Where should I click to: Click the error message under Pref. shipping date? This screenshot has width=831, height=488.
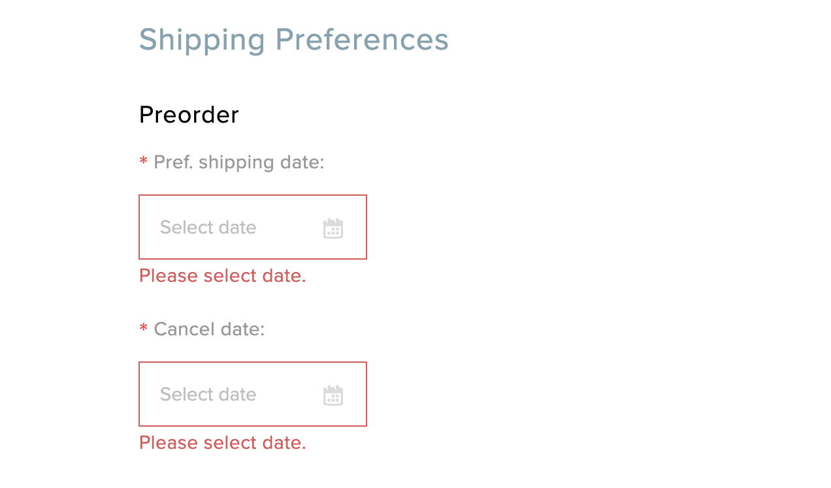[222, 276]
